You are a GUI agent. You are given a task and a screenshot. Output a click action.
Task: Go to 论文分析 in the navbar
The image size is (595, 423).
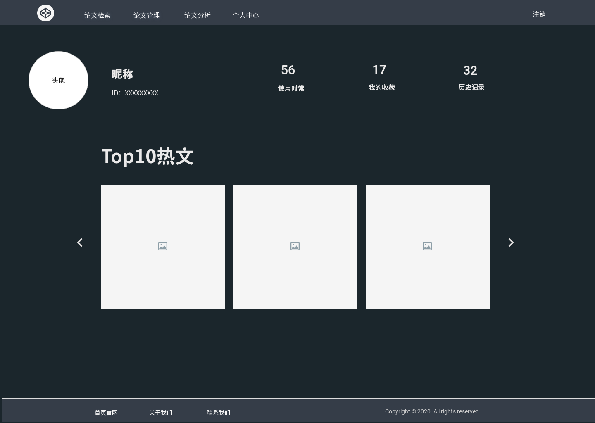coord(198,15)
